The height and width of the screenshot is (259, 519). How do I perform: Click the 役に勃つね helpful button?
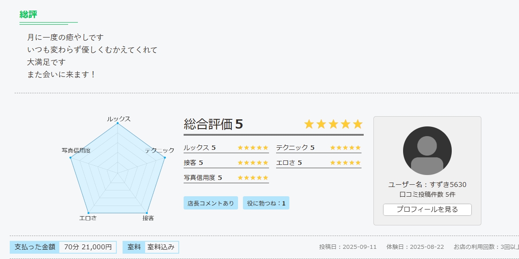tap(266, 203)
